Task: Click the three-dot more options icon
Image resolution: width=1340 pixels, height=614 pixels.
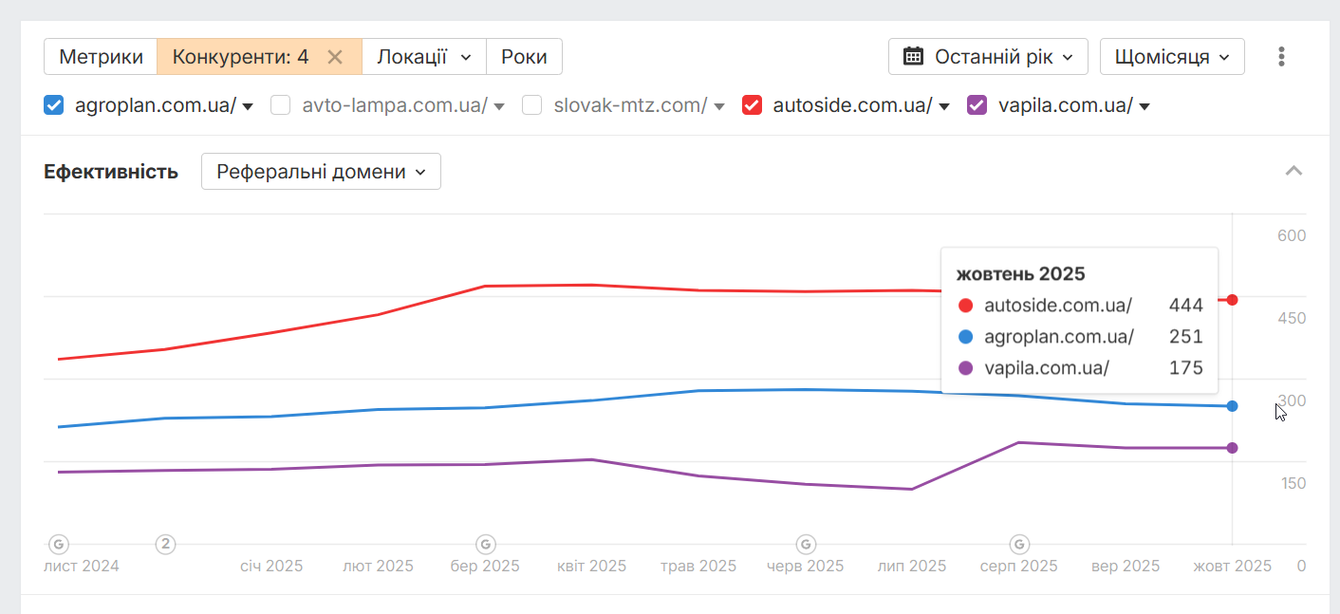Action: (x=1281, y=57)
